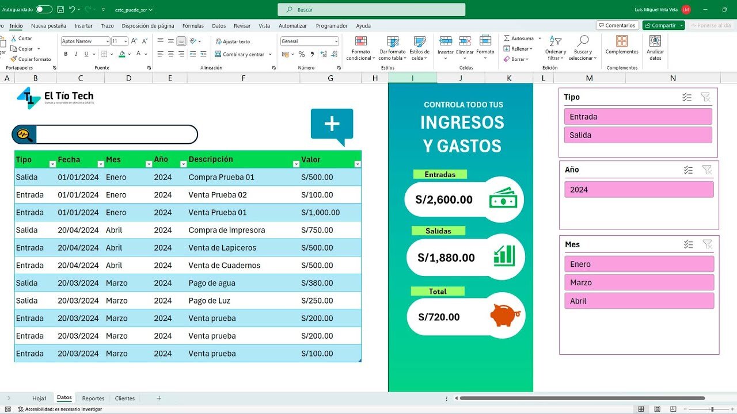Click the Copiar formato paintbrush
The width and height of the screenshot is (737, 414).
pos(14,59)
